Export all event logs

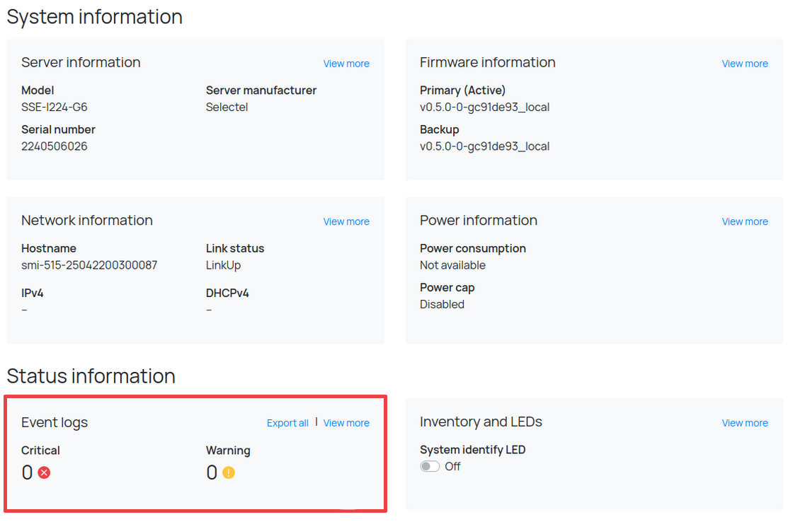287,423
